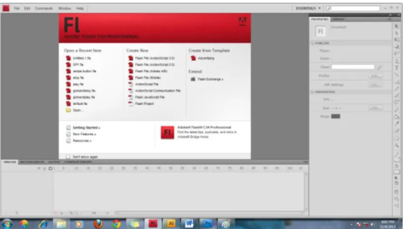Open the Windows Start menu orb
The width and height of the screenshot is (404, 229).
click(7, 224)
